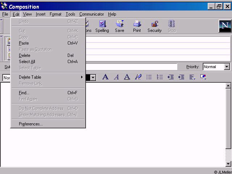Click the increase indent icon

pyautogui.click(x=181, y=77)
